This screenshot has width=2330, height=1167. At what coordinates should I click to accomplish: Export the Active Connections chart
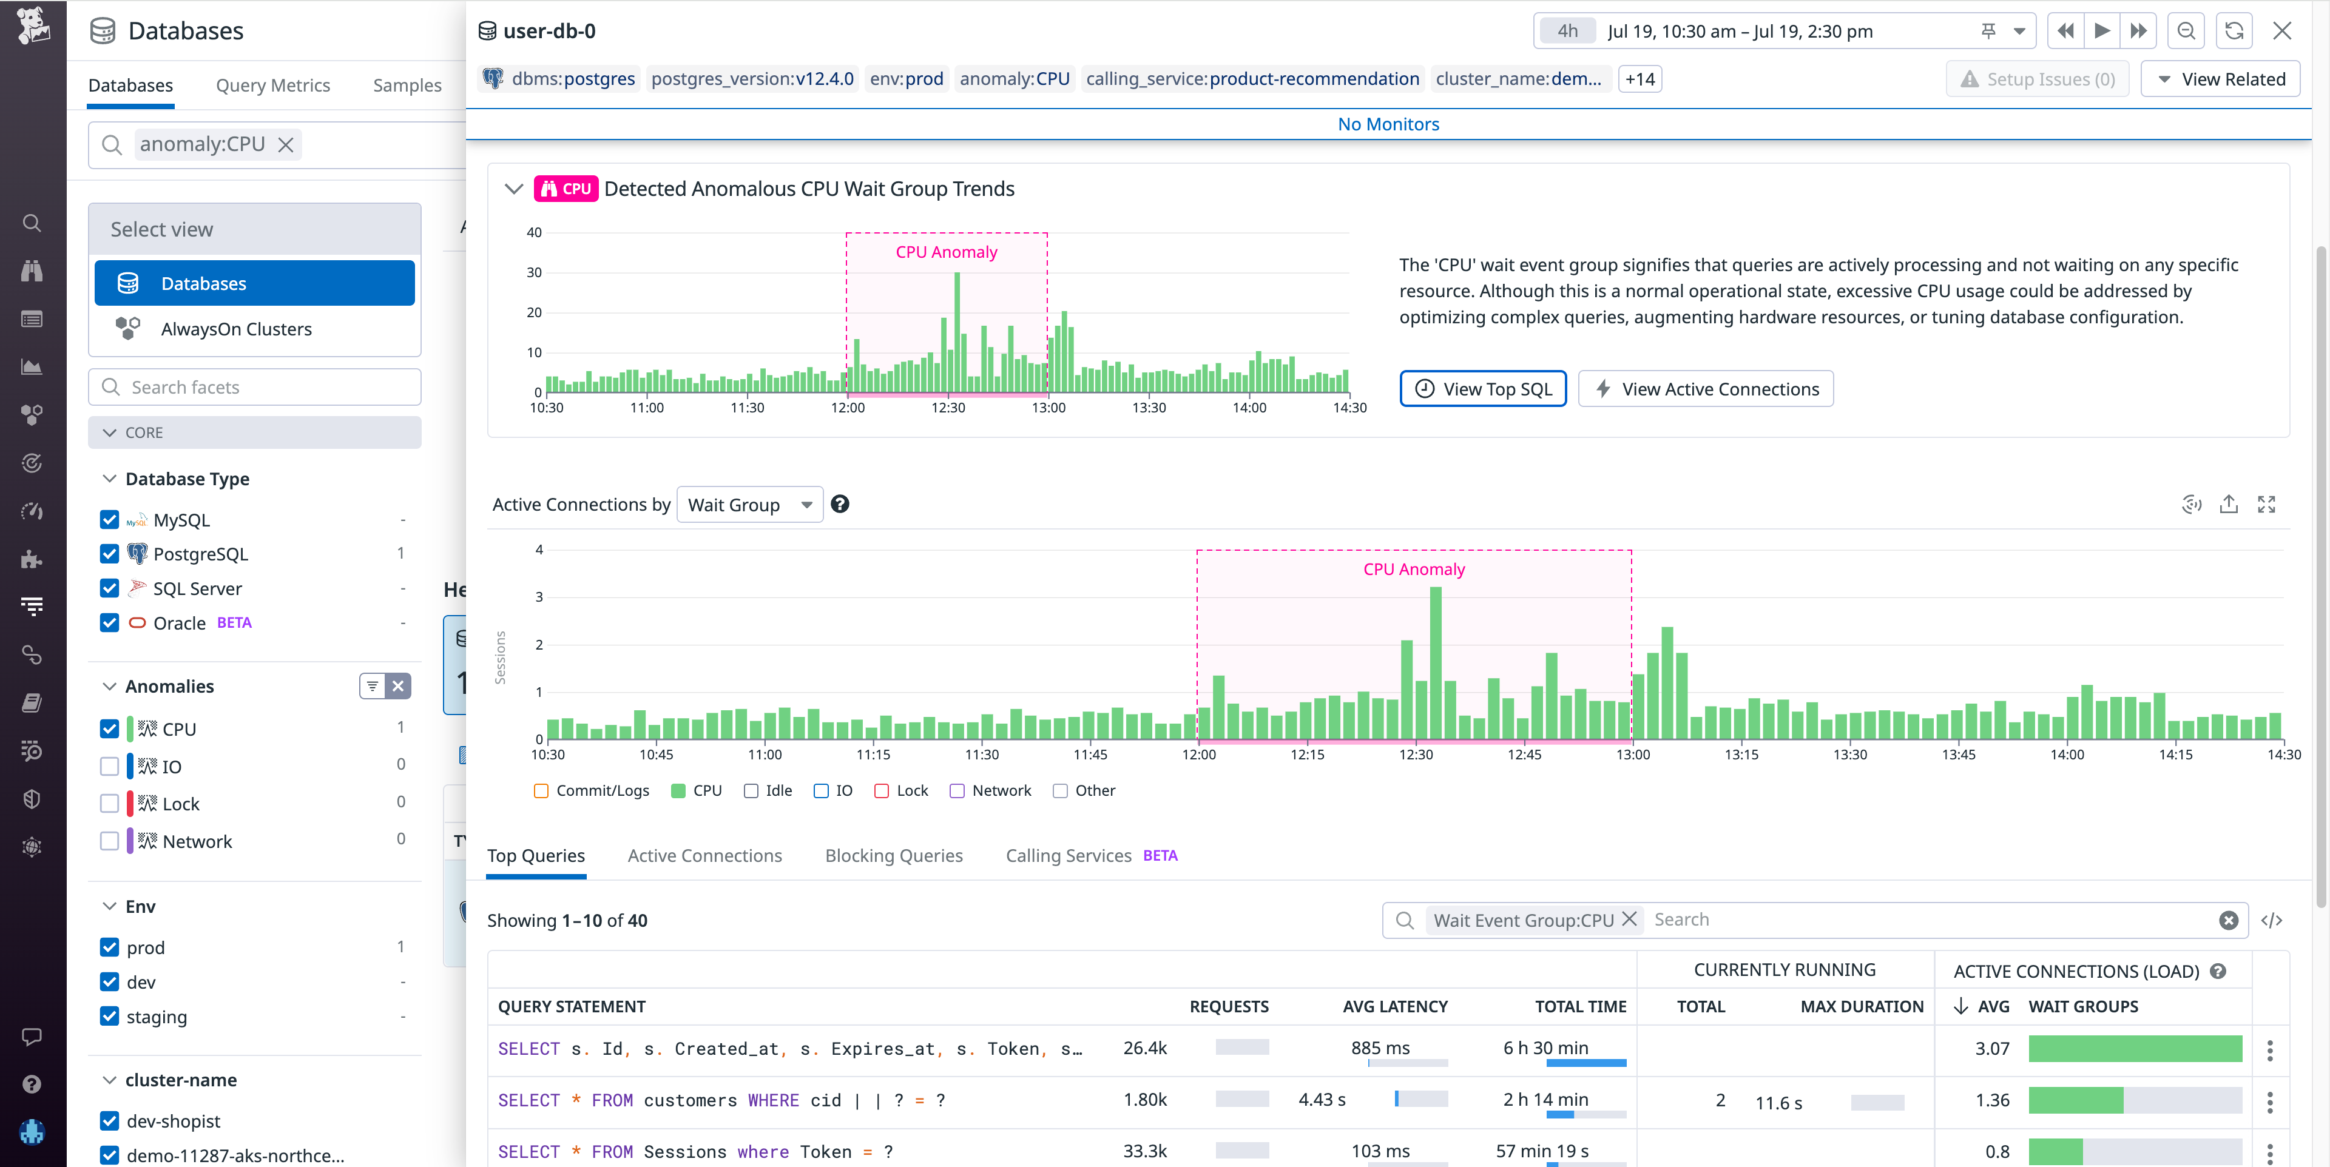2230,505
